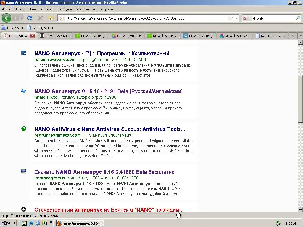Click the scrollbar down arrow
The height and width of the screenshot is (227, 303).
pyautogui.click(x=301, y=210)
